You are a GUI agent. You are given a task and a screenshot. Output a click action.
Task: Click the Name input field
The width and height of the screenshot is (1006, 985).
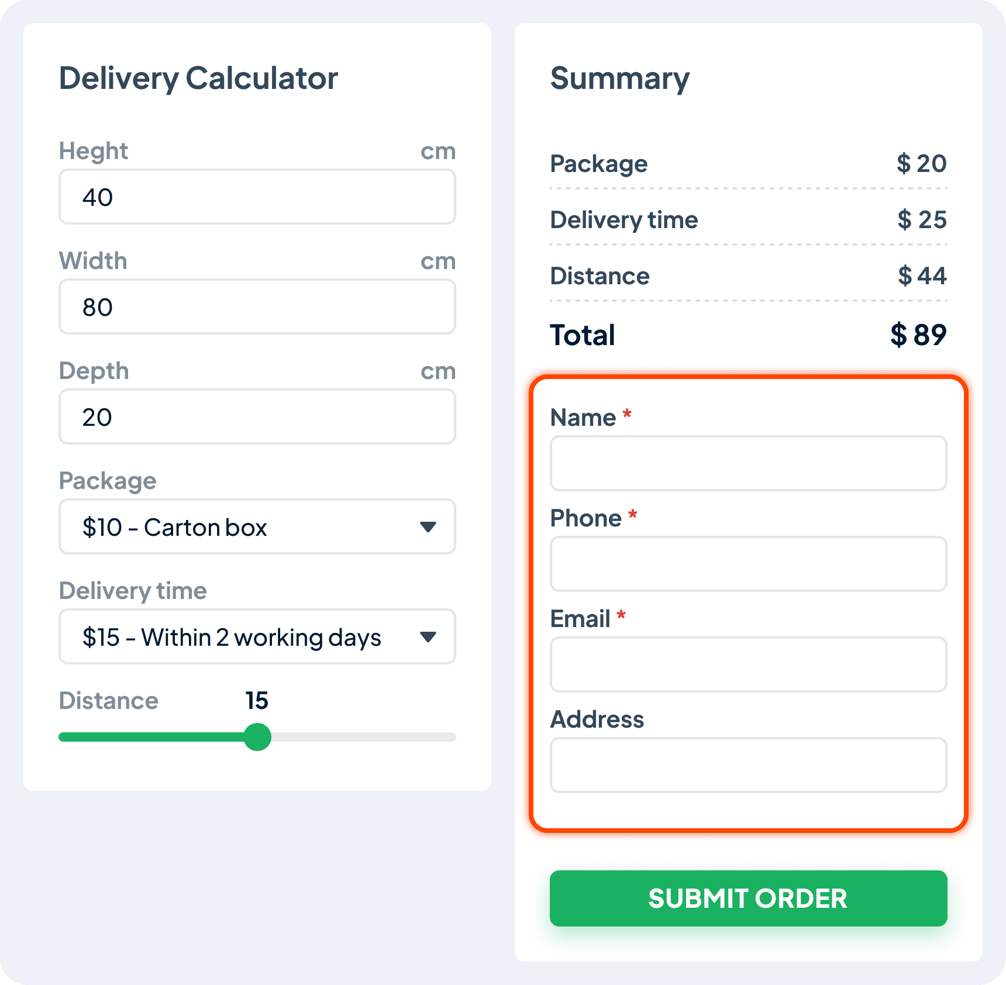(x=749, y=463)
